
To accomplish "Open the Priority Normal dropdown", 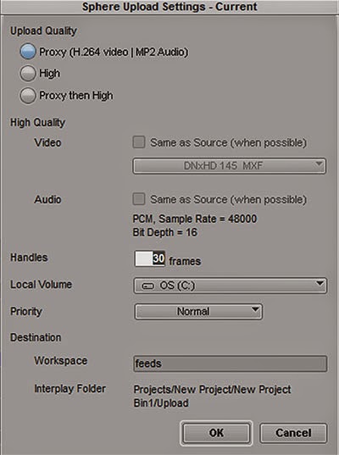I will [198, 312].
